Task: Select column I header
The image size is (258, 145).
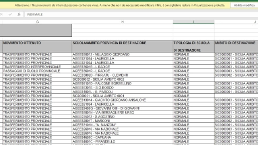Action: (193, 22)
